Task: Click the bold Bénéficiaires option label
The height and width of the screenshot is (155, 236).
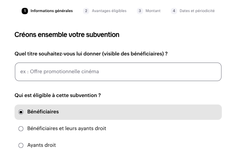Action: (x=43, y=112)
